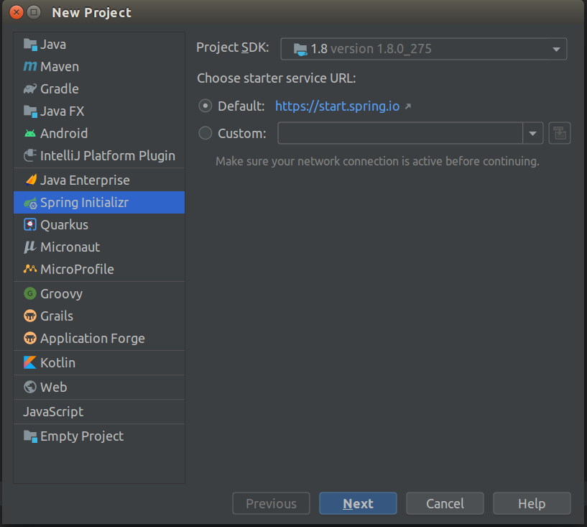This screenshot has width=587, height=527.
Task: Click the custom URL settings icon button
Action: 560,134
